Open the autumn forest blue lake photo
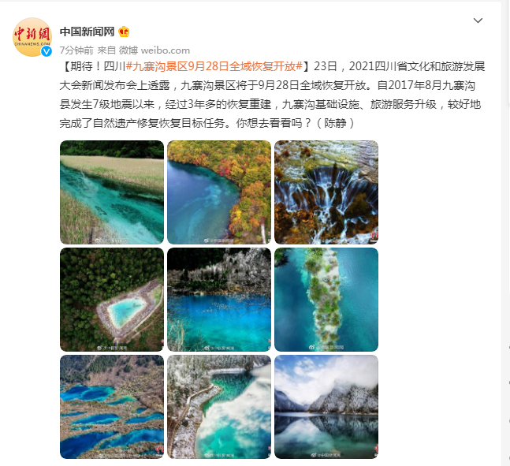The width and height of the screenshot is (510, 466). (x=219, y=192)
